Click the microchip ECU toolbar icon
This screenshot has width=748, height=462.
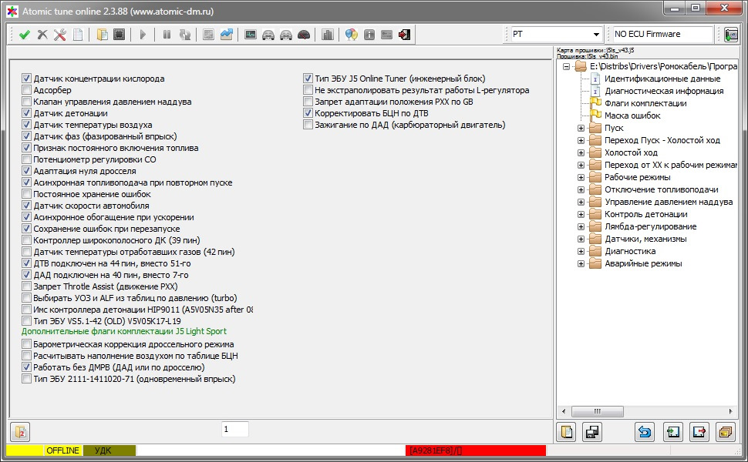point(120,35)
